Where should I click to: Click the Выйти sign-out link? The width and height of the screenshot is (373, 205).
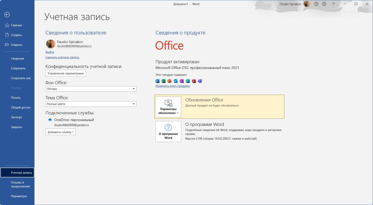tap(50, 52)
